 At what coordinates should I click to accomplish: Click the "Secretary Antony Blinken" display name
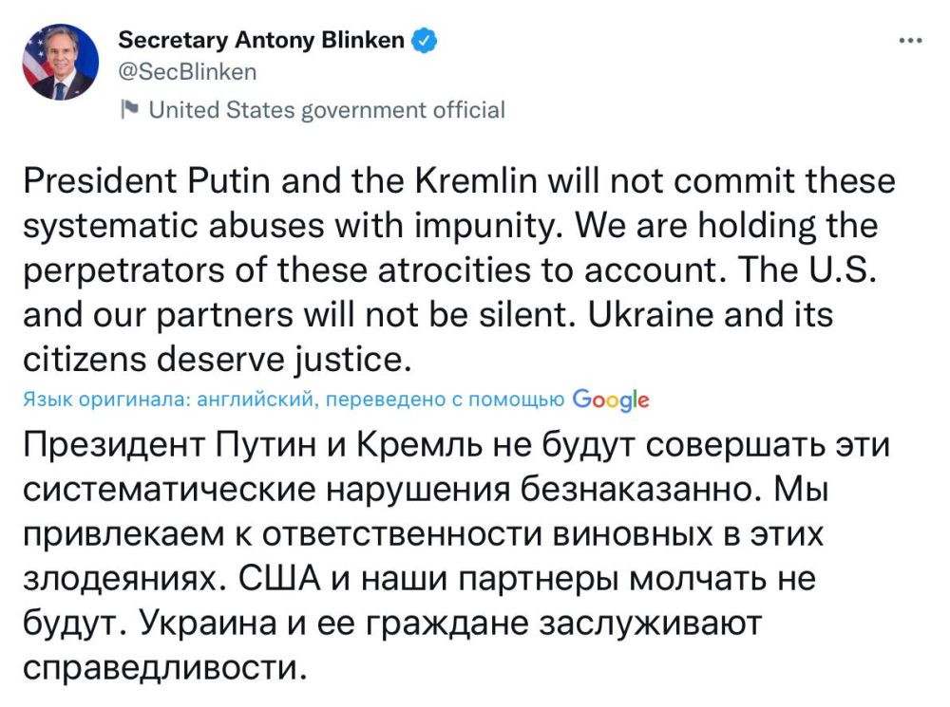[x=262, y=39]
